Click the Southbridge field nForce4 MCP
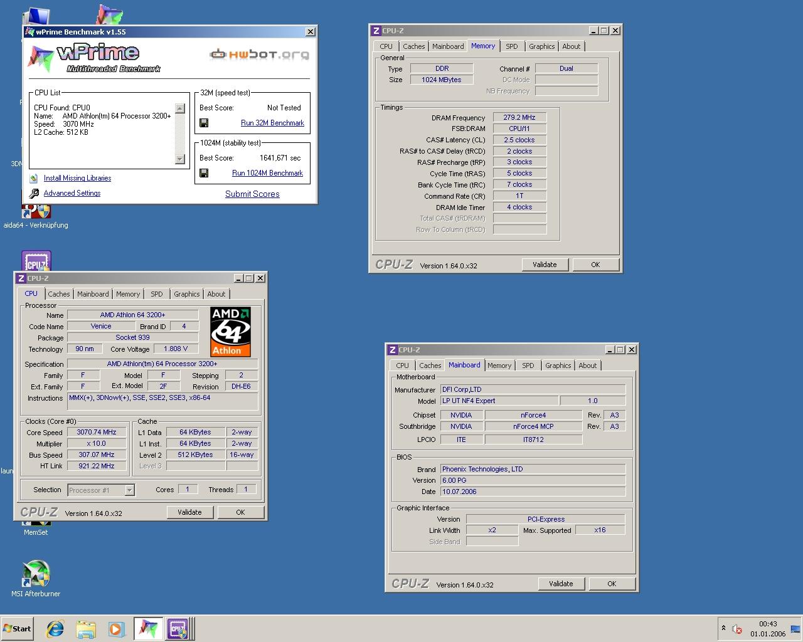Viewport: 803px width, 642px height. click(x=533, y=426)
